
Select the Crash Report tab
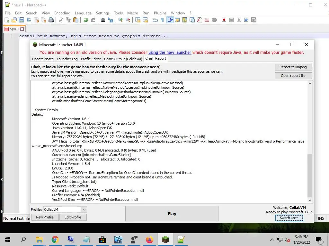coord(156,59)
